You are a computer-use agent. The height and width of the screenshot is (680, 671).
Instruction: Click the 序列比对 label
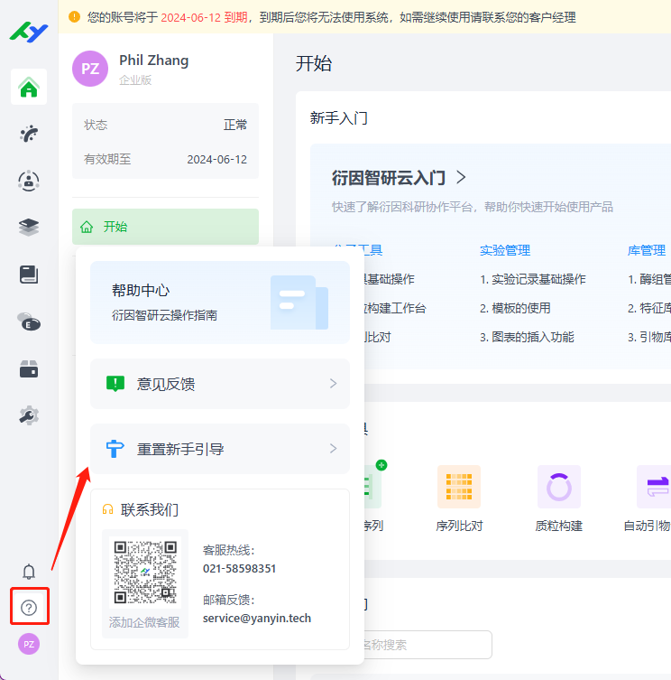click(x=459, y=526)
